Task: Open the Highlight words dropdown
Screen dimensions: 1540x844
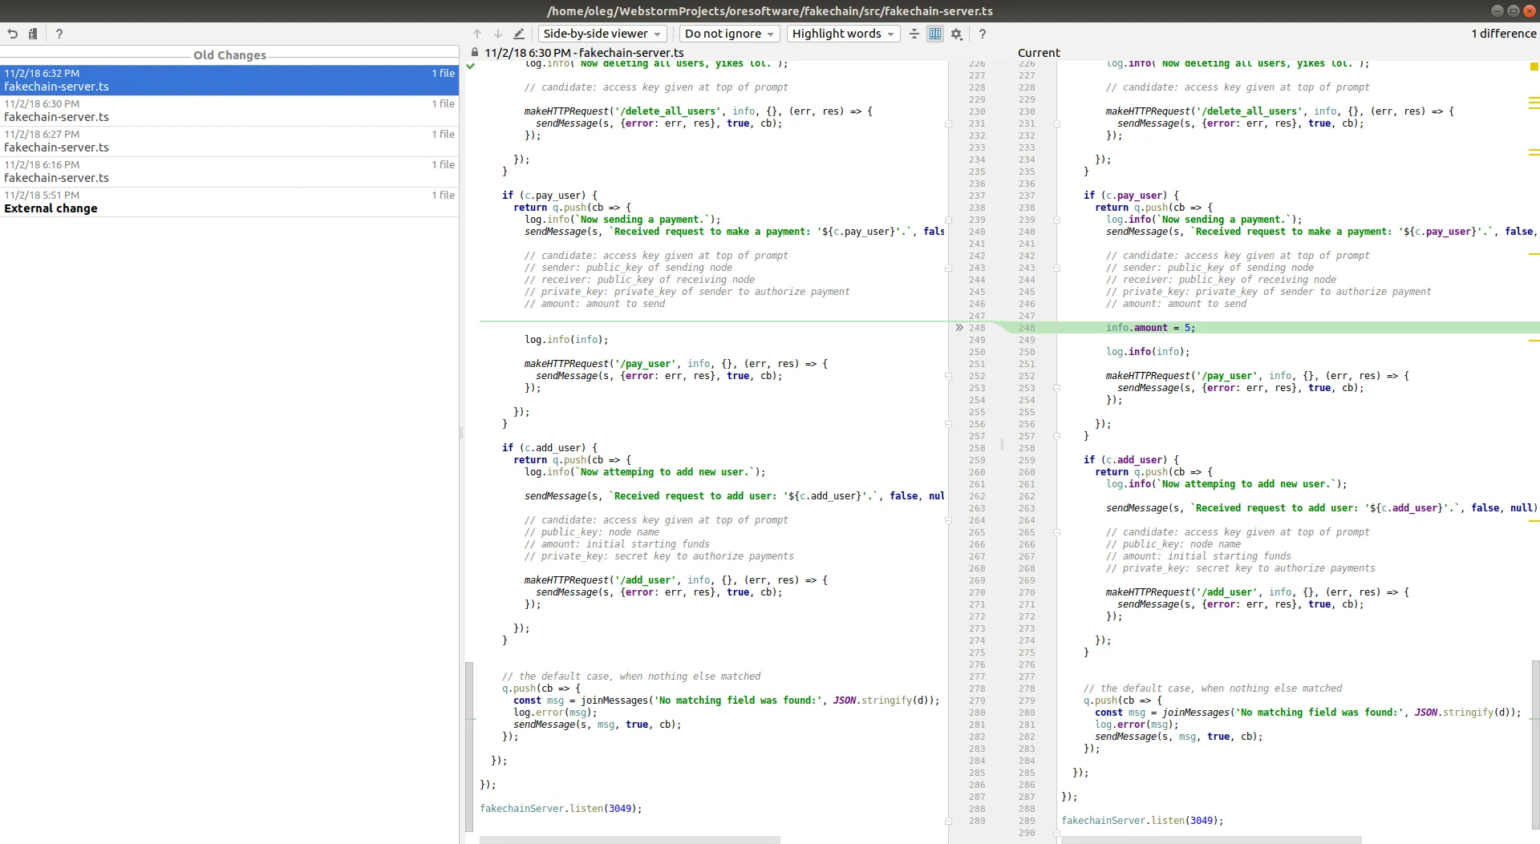Action: tap(843, 34)
